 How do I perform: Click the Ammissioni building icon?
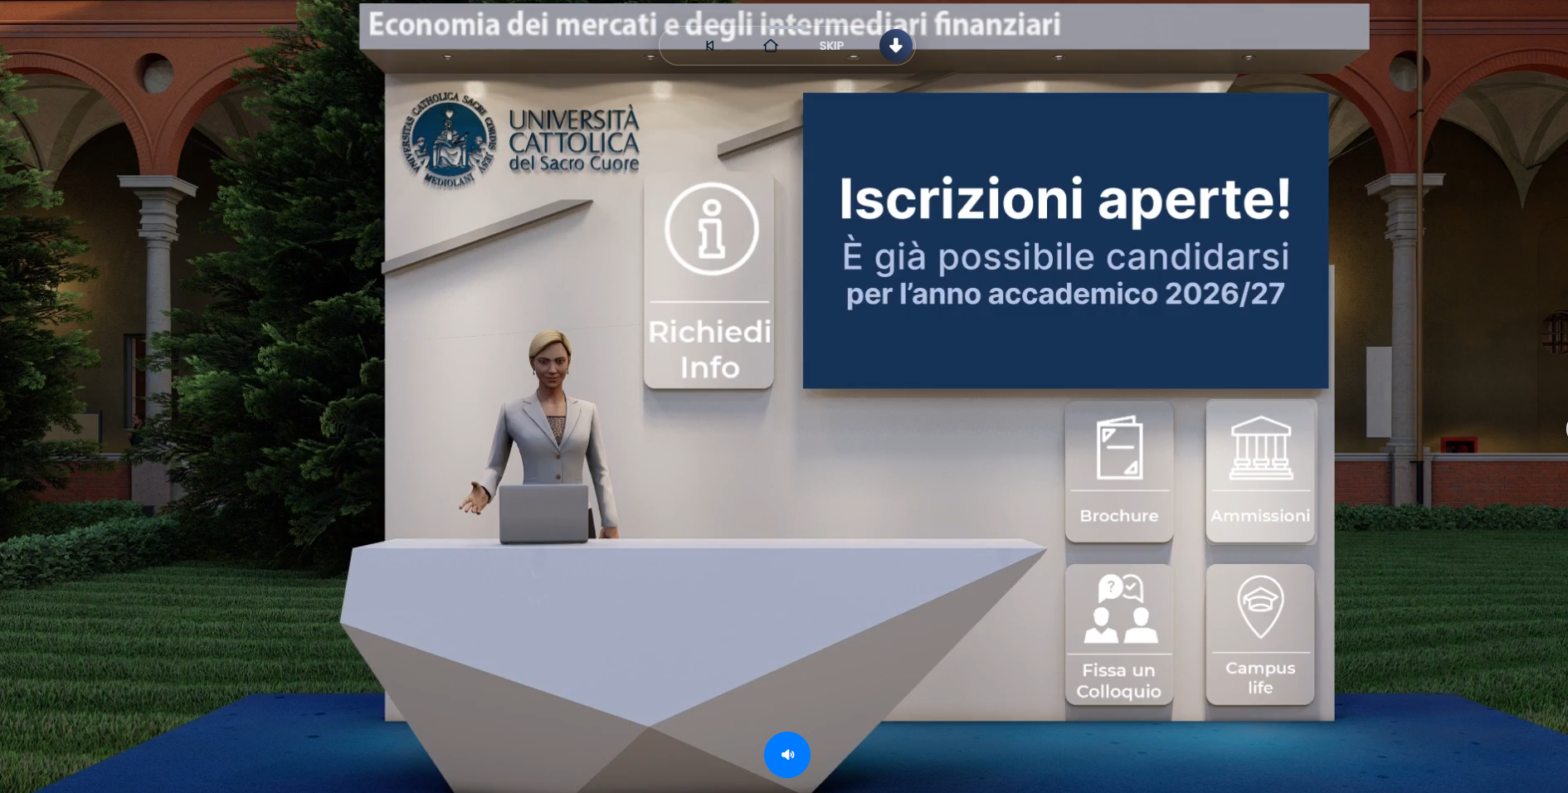[x=1260, y=449]
